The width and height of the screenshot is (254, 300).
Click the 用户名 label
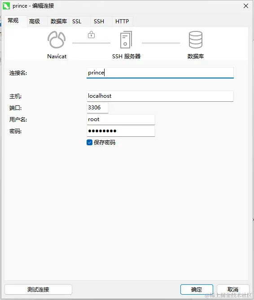coord(18,120)
